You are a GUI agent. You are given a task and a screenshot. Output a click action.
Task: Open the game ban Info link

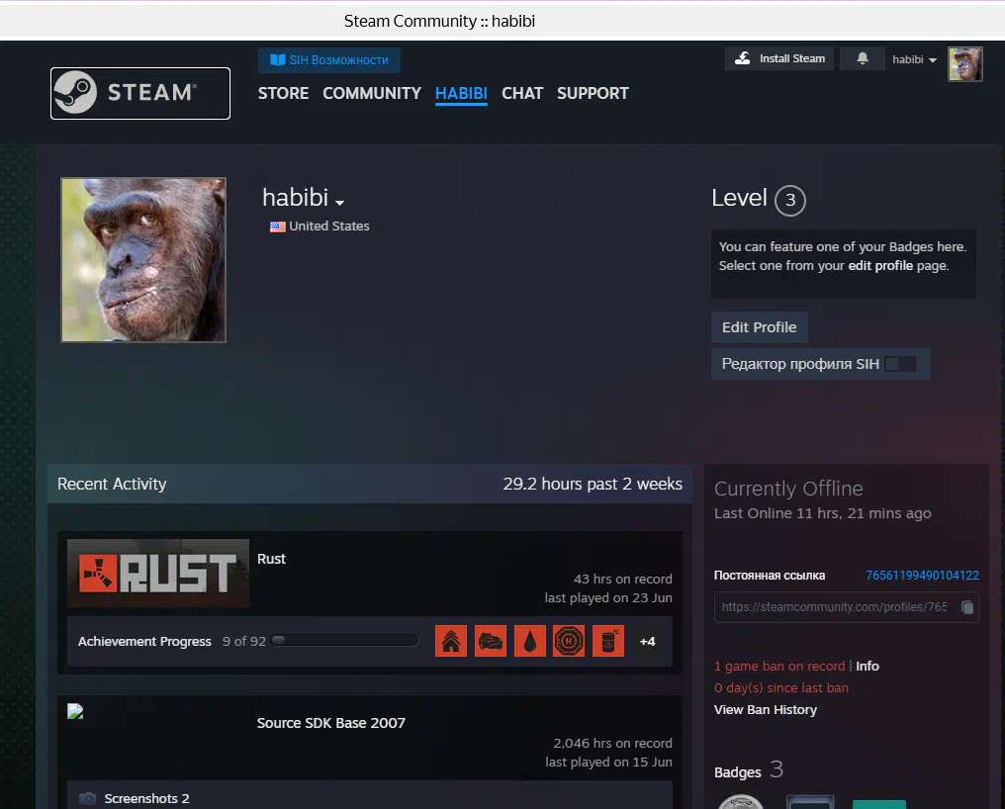[x=868, y=666]
